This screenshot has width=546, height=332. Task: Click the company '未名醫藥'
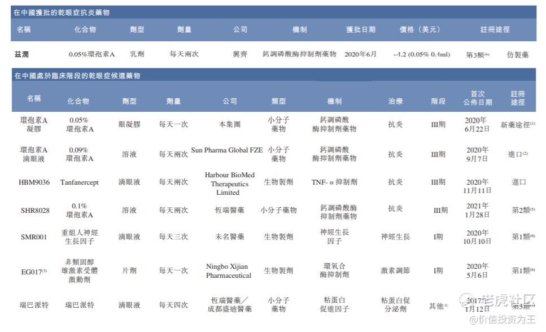tap(229, 237)
